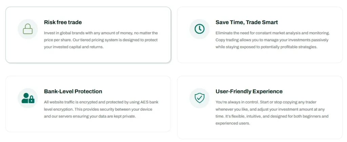Viewport: 347px width, 142px height.
Task: Click the 'Risk free trade' heading
Action: pyautogui.click(x=63, y=22)
